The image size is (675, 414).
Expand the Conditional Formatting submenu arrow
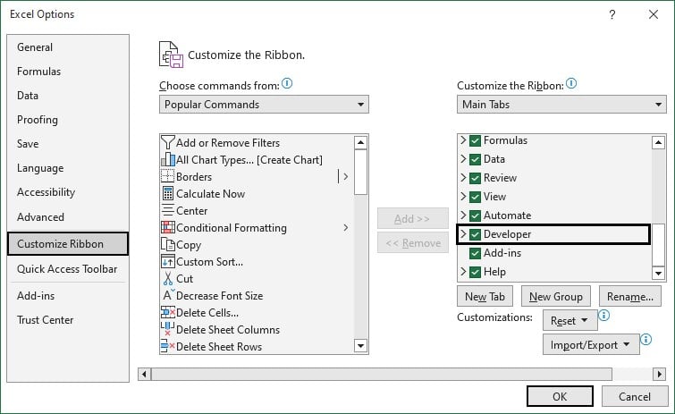[x=345, y=227]
